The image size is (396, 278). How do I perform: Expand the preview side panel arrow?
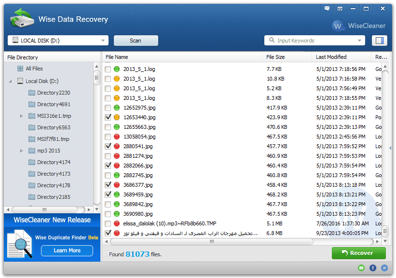click(390, 148)
